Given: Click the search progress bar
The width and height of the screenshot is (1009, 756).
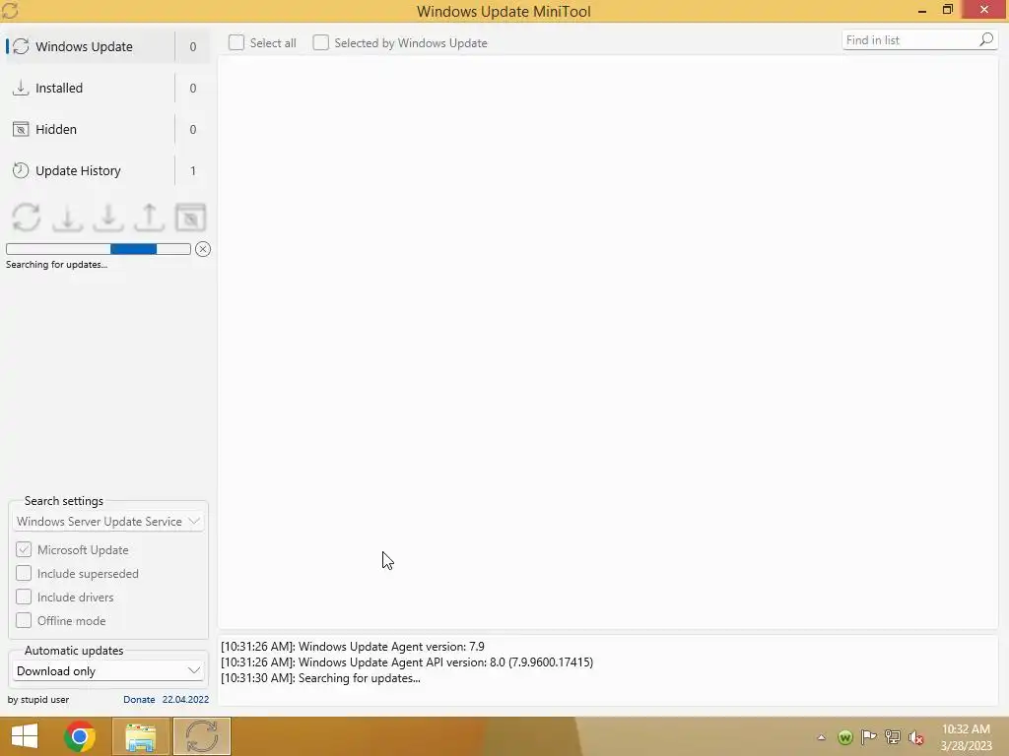Looking at the screenshot, I should point(99,249).
